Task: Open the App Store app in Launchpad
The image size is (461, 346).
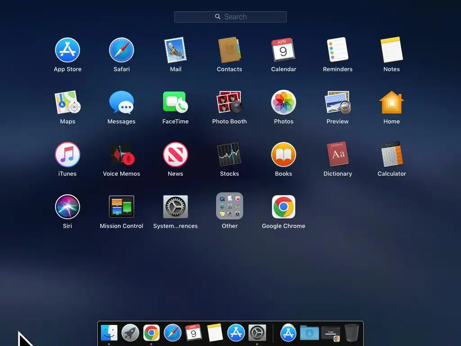Action: (68, 50)
